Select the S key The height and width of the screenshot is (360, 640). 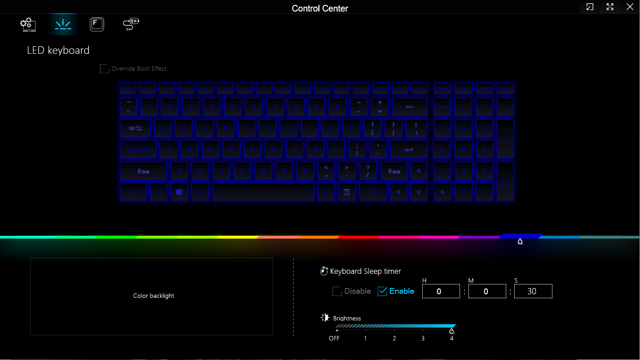pos(189,149)
